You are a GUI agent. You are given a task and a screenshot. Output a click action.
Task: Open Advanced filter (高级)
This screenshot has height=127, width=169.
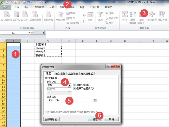click(109, 23)
